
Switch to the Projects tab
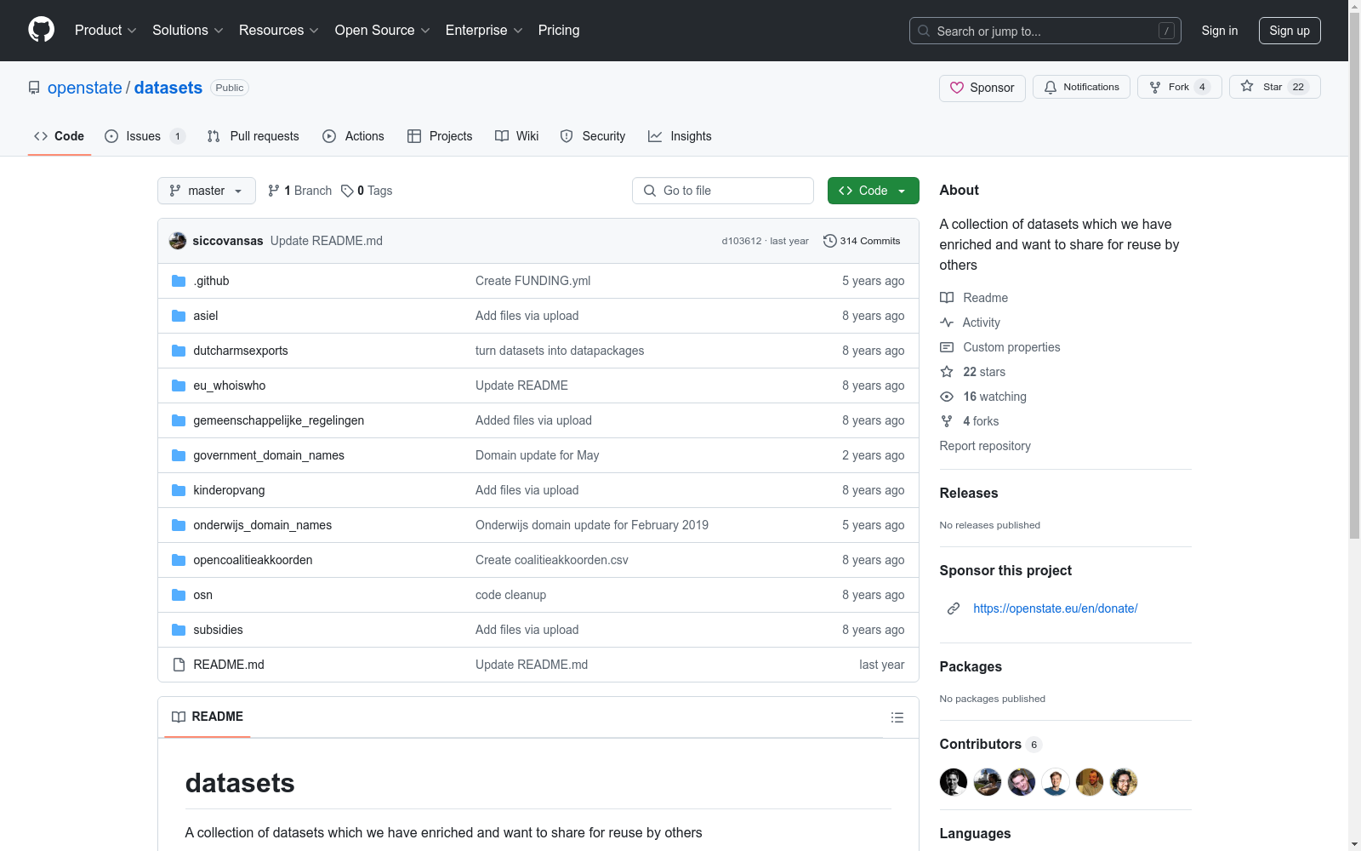click(440, 136)
